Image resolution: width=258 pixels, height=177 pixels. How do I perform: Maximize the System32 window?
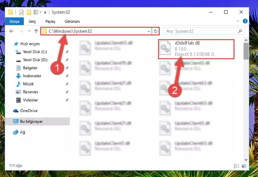click(226, 12)
